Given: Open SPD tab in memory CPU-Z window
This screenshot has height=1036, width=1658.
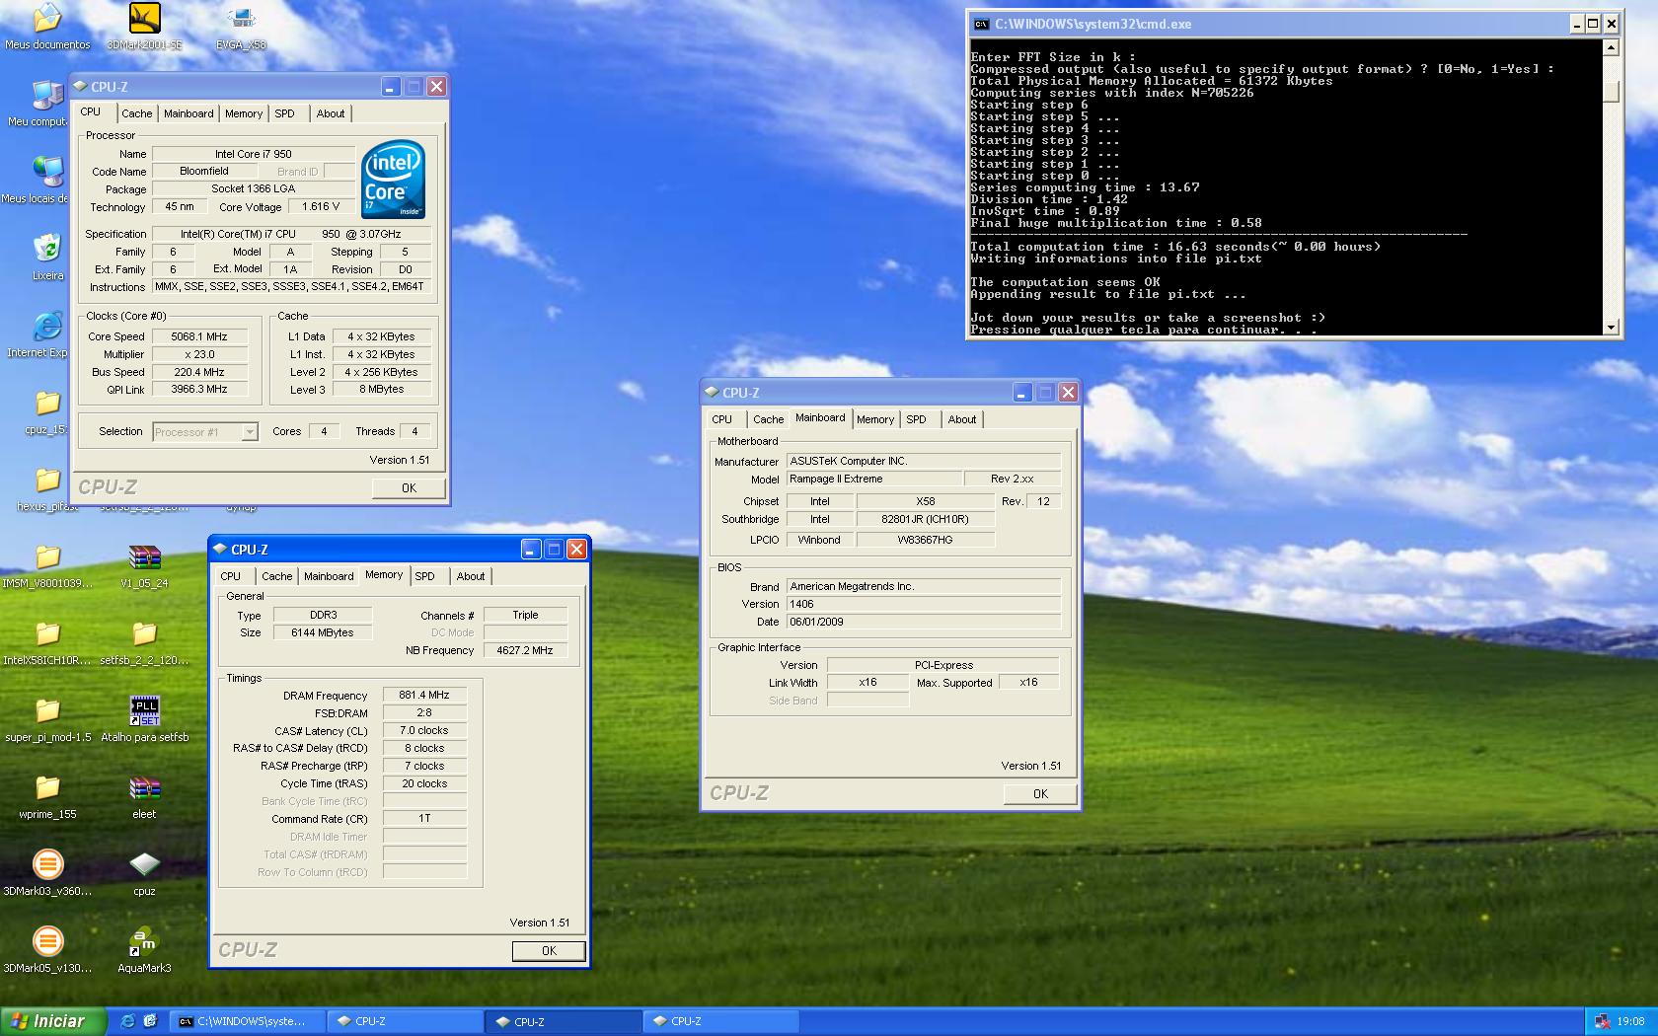Looking at the screenshot, I should (425, 576).
